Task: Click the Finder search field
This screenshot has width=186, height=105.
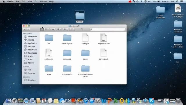Action: (108, 29)
